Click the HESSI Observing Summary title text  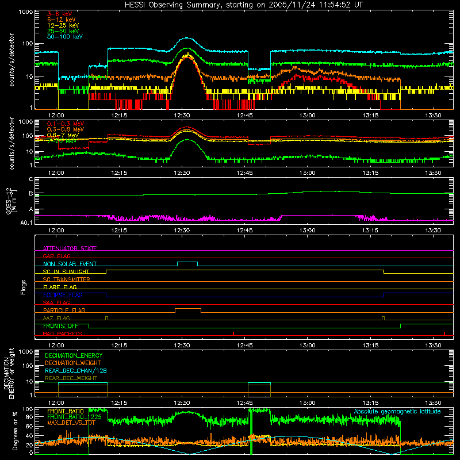click(x=243, y=5)
